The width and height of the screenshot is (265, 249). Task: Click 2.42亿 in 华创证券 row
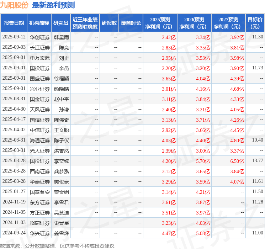(169, 37)
